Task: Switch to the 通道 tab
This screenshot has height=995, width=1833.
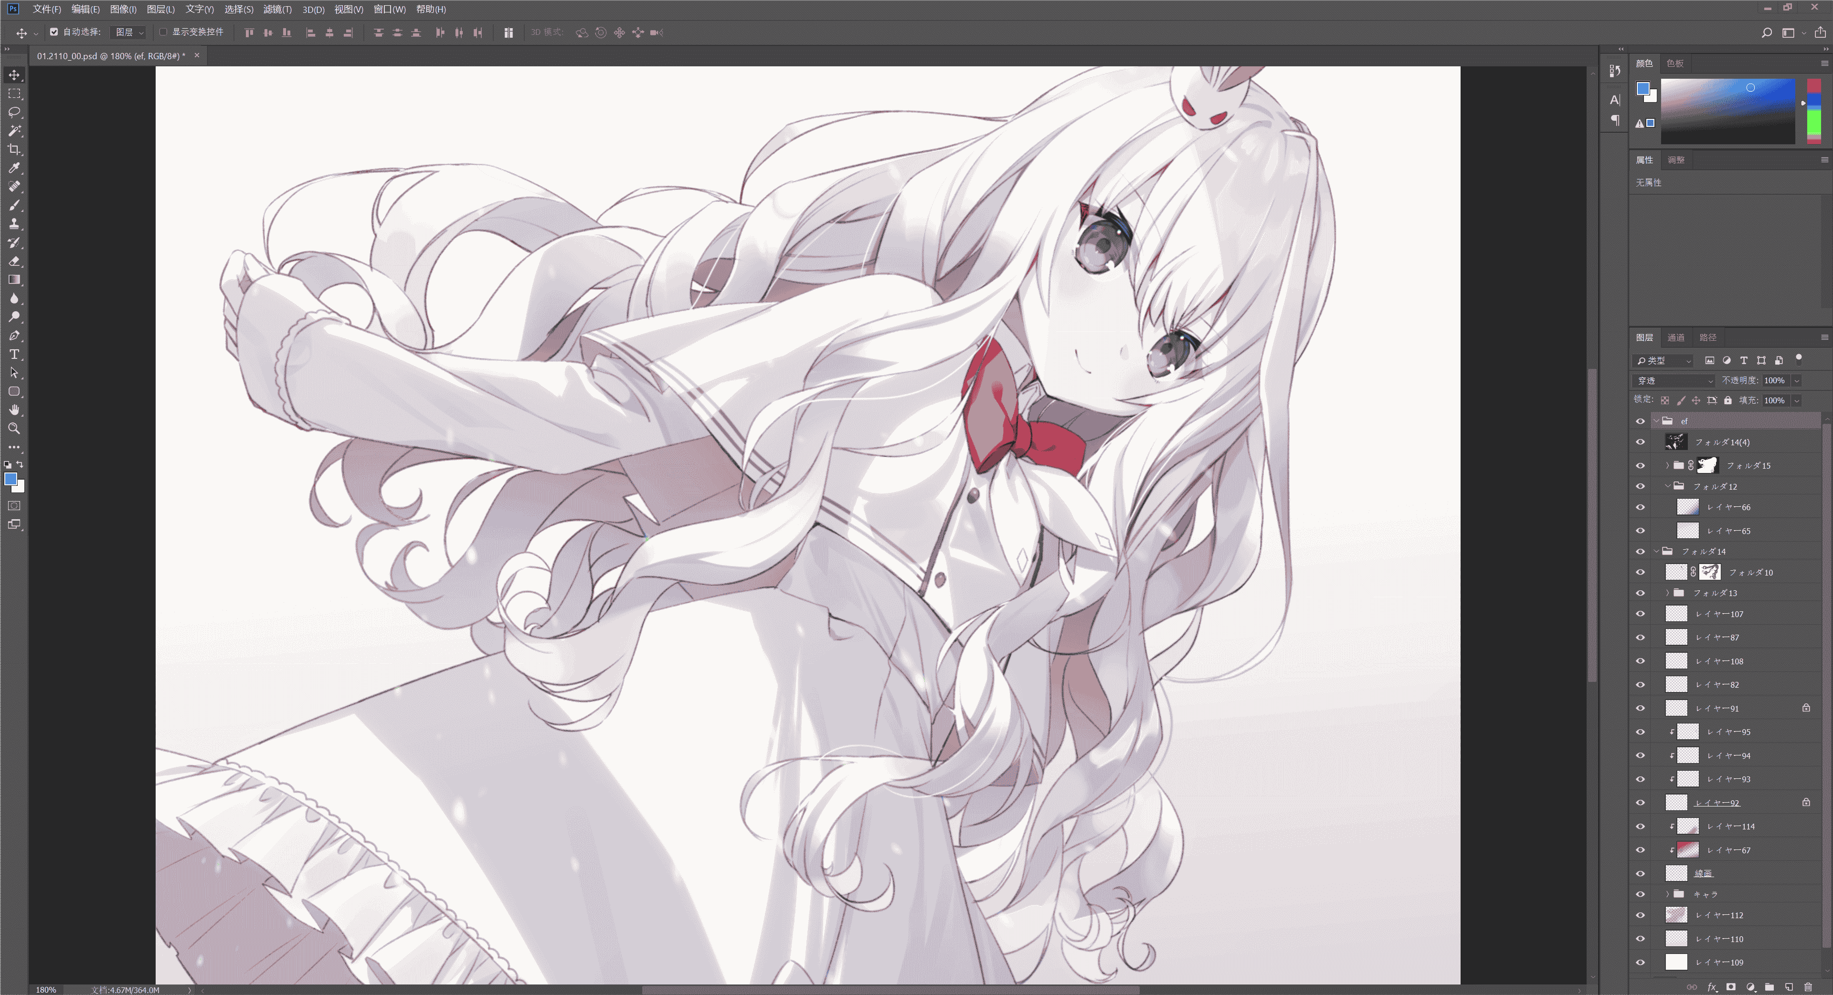Action: [x=1676, y=337]
